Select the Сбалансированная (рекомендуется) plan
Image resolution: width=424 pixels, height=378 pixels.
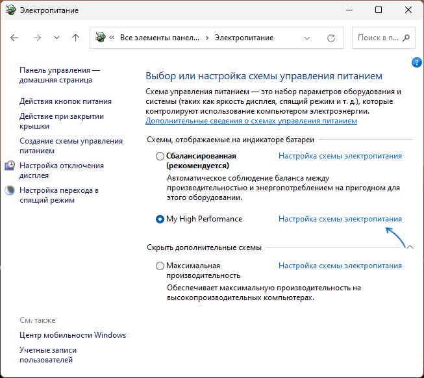pos(160,156)
